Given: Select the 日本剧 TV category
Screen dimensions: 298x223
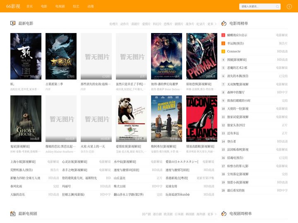Looking at the screenshot, I should point(179,214).
